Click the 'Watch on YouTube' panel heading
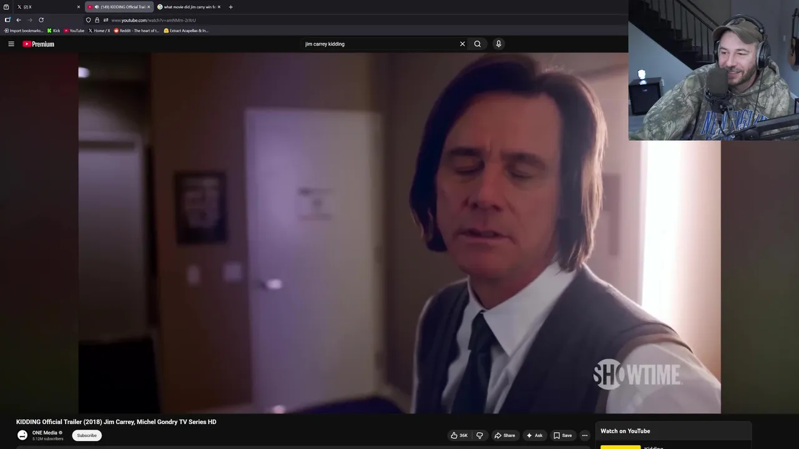The image size is (799, 449). point(625,431)
